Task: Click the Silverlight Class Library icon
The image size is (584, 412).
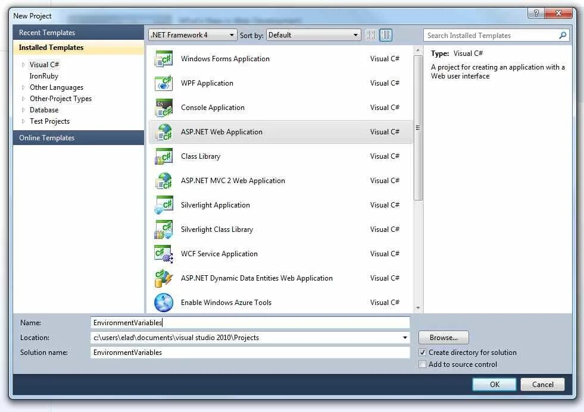Action: (164, 229)
